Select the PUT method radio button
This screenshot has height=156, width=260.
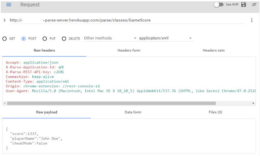pyautogui.click(x=45, y=39)
